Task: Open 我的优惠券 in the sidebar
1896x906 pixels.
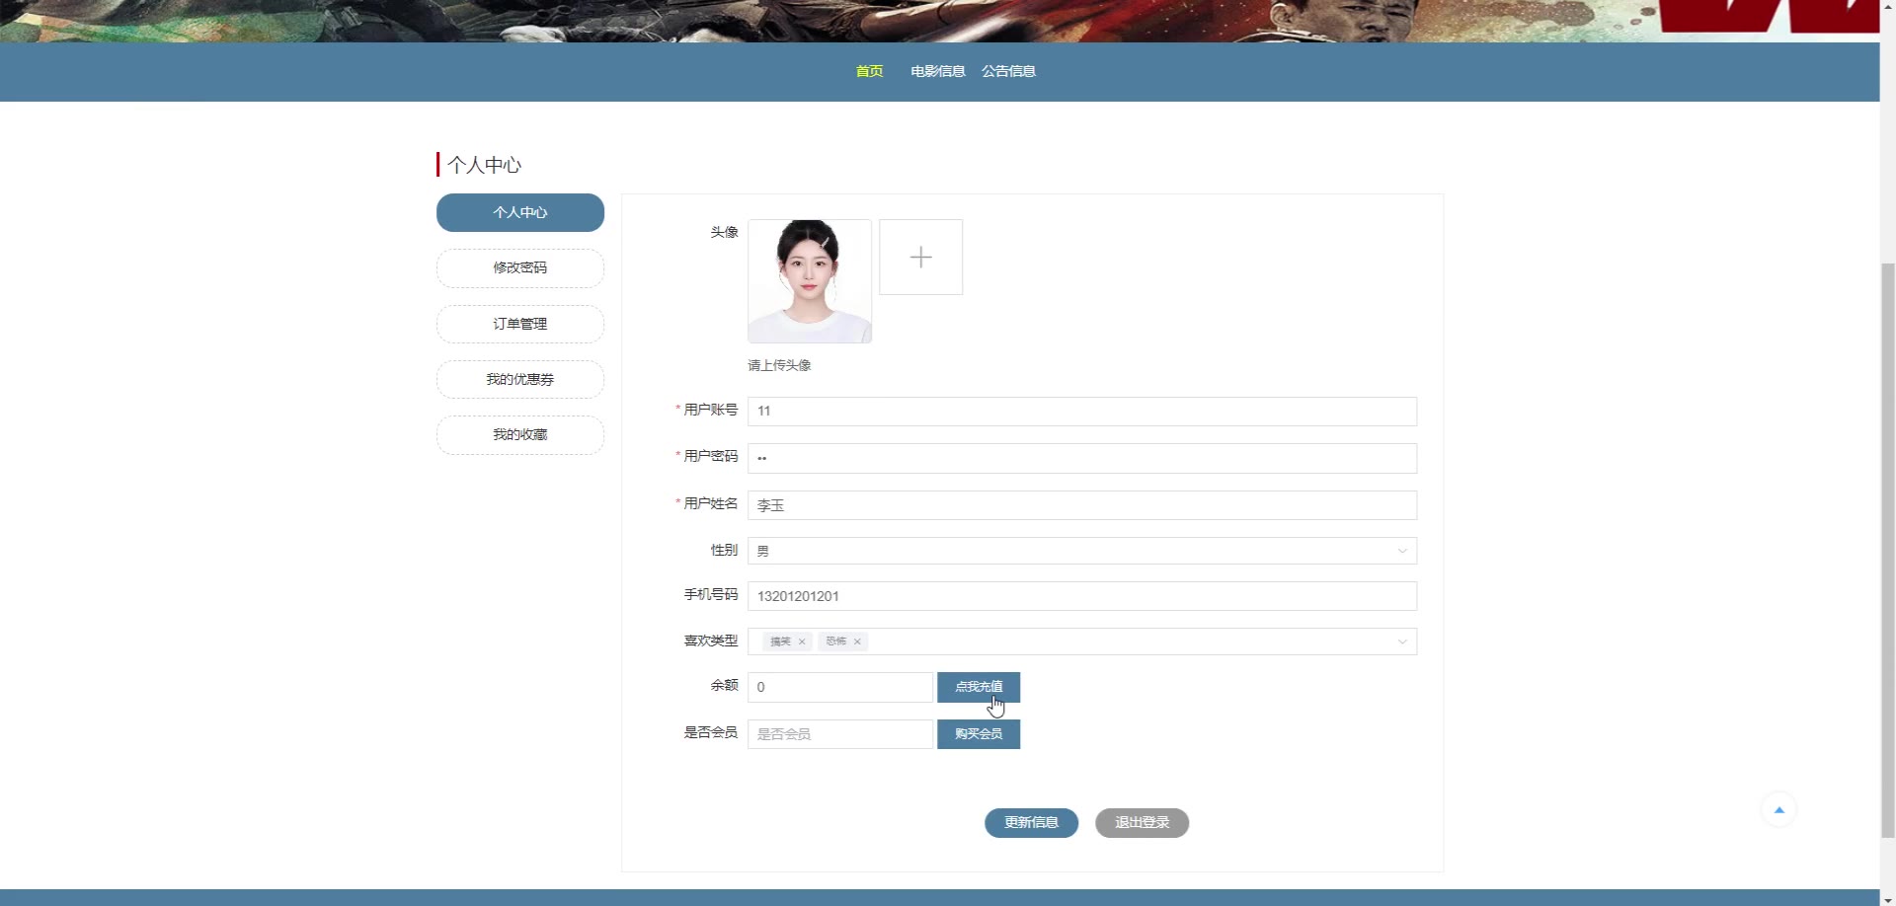Action: tap(520, 379)
